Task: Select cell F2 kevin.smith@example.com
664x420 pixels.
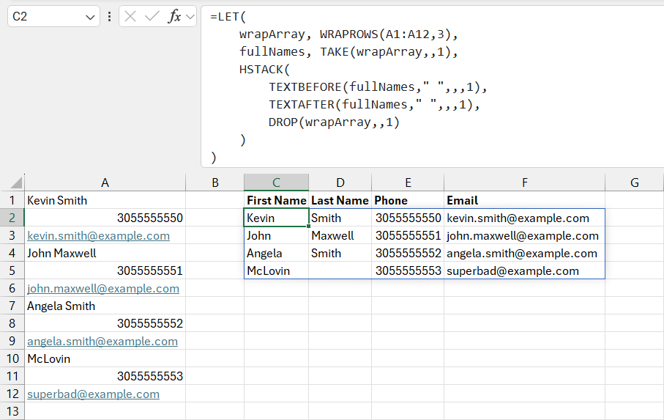Action: 525,218
